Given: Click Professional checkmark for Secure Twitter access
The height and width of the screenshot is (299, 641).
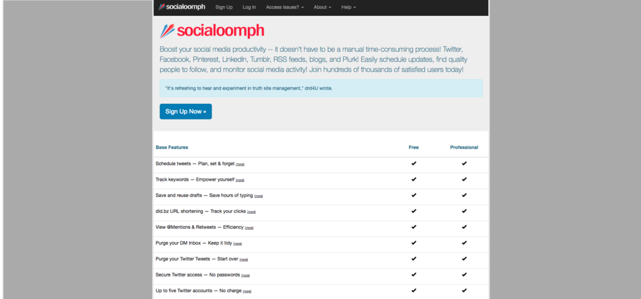Looking at the screenshot, I should [x=464, y=275].
